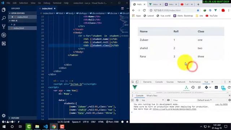This screenshot has height=130, width=231.
Task: Bookmark this page with the star icon
Action: (198, 10)
